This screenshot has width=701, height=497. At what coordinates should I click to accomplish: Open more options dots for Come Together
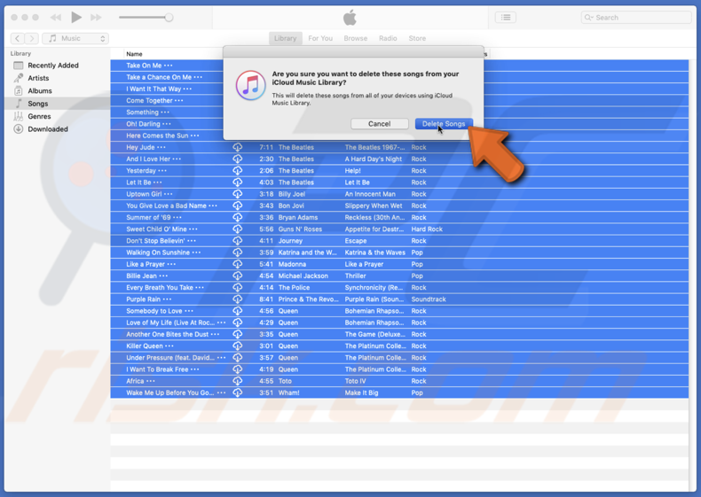pos(179,100)
